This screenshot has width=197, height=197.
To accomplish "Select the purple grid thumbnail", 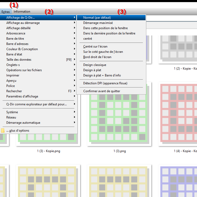I will click(x=178, y=181).
